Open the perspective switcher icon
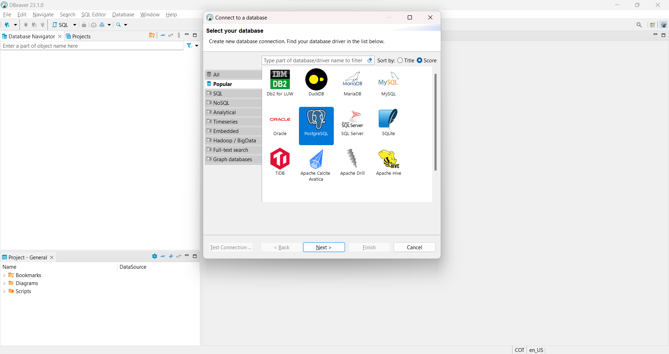 pos(653,25)
